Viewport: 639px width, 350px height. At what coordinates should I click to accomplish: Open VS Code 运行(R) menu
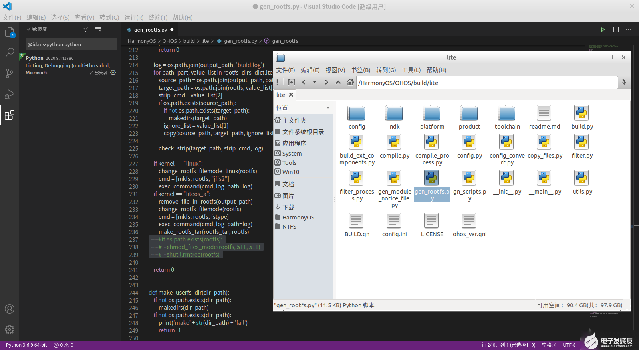[134, 18]
